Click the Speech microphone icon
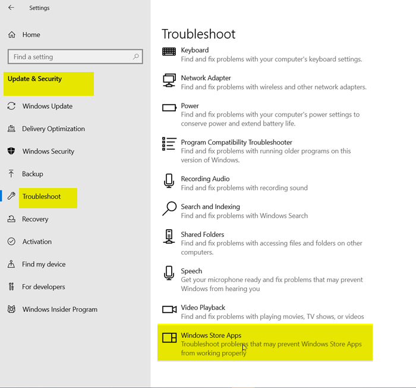416x388 pixels. [x=169, y=273]
